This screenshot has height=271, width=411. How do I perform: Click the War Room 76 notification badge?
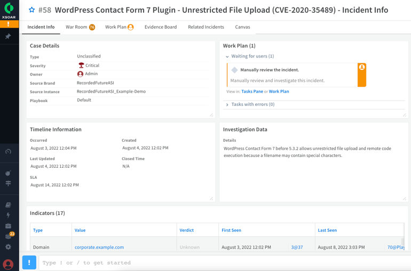pos(92,27)
